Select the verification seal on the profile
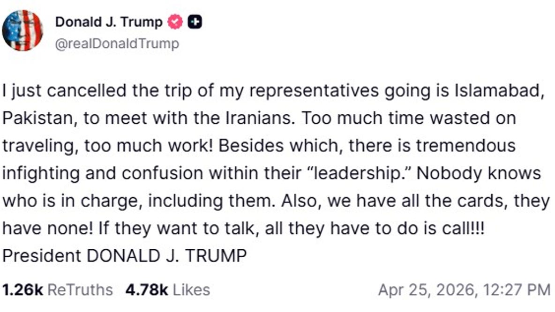The width and height of the screenshot is (555, 312). coord(174,22)
